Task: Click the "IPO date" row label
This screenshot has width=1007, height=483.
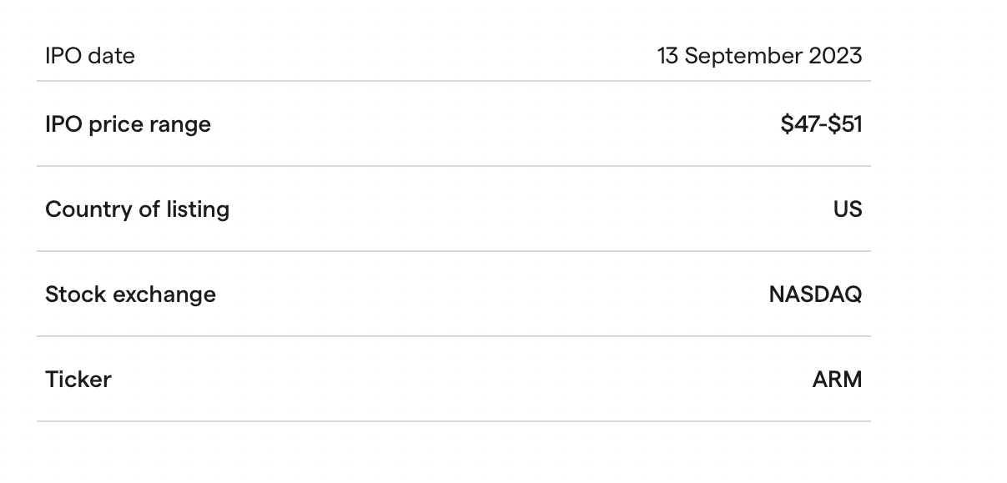Action: (x=90, y=56)
